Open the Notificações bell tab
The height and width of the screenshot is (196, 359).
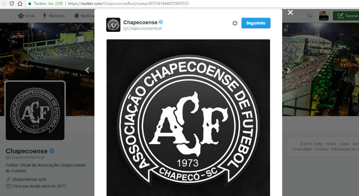[x=76, y=16]
